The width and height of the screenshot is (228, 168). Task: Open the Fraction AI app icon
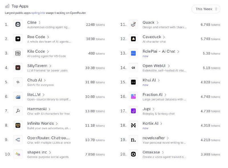(133, 97)
